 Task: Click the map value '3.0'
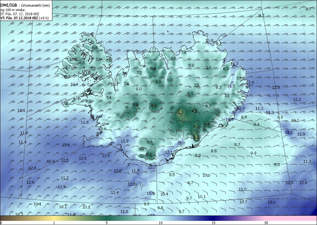(196, 137)
